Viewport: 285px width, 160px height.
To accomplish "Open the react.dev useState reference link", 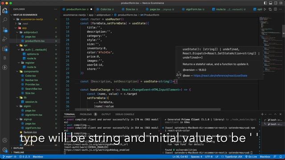I will pyautogui.click(x=220, y=76).
